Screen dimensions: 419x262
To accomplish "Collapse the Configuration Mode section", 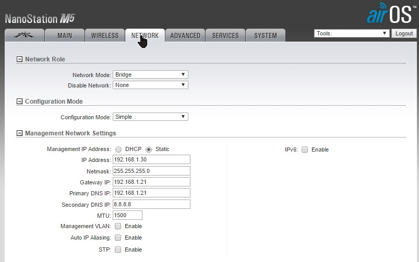I will 19,102.
